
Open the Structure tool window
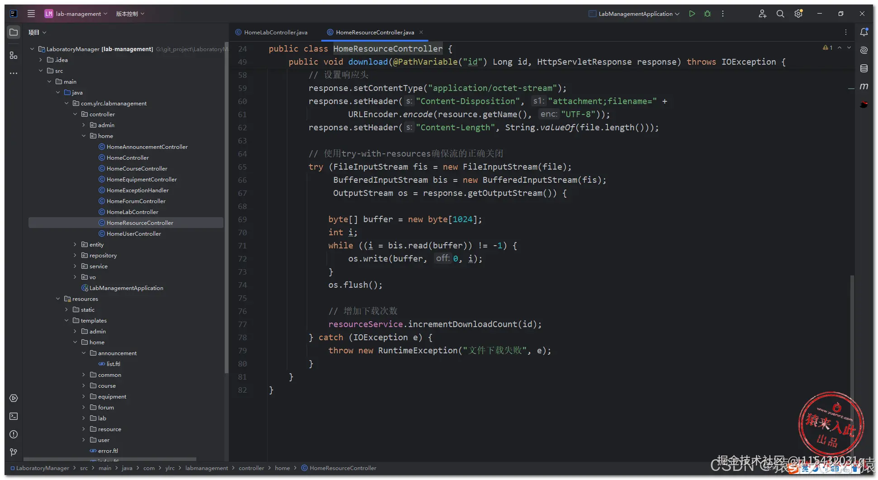pos(14,55)
